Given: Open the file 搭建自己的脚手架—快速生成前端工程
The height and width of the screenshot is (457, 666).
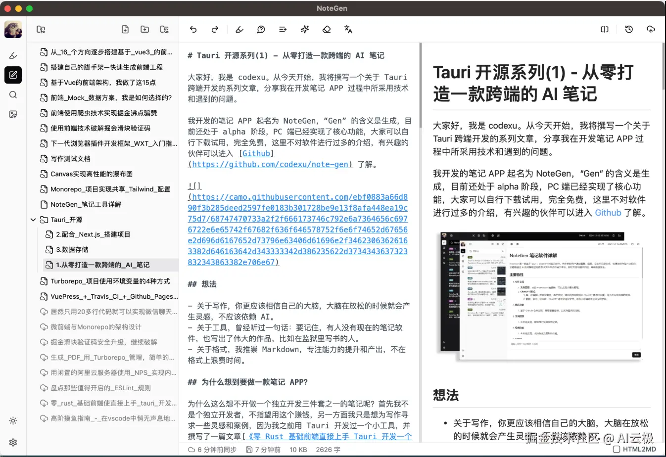Looking at the screenshot, I should click(106, 67).
